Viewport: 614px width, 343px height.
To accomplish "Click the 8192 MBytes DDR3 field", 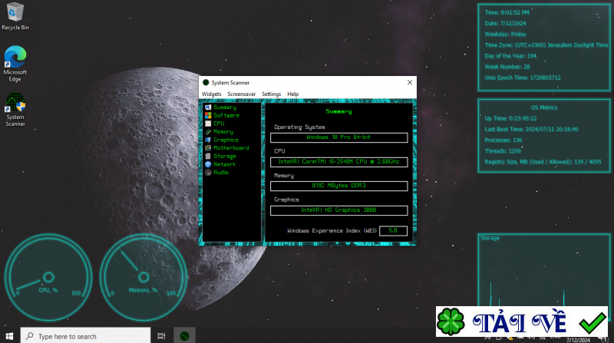I will pyautogui.click(x=338, y=186).
